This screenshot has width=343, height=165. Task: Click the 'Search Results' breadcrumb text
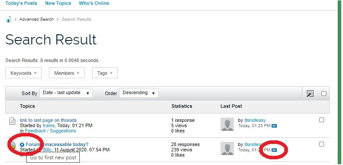click(x=77, y=19)
